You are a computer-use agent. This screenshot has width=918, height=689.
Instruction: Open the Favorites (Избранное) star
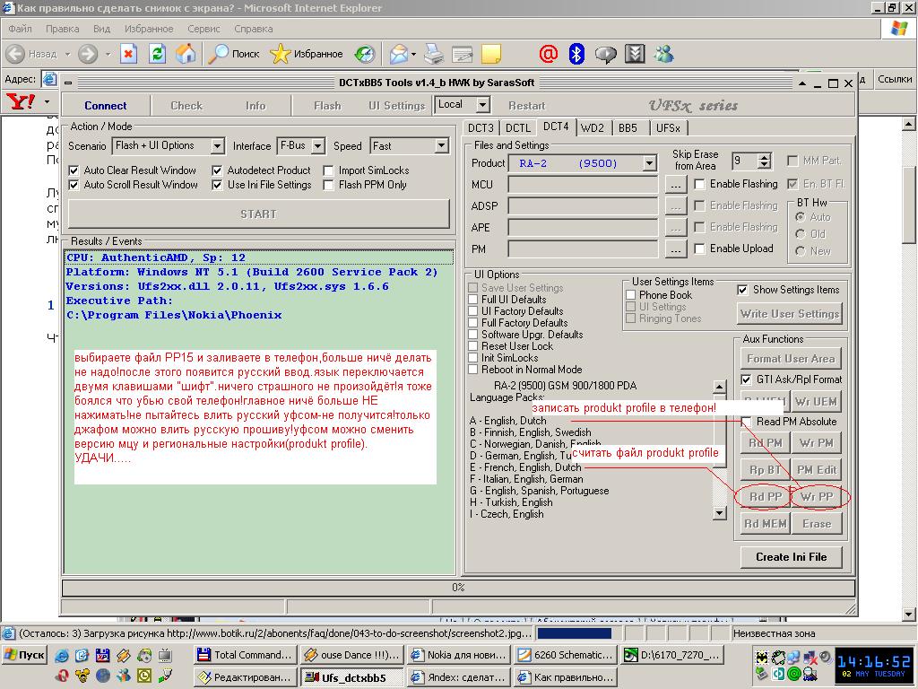pyautogui.click(x=307, y=54)
